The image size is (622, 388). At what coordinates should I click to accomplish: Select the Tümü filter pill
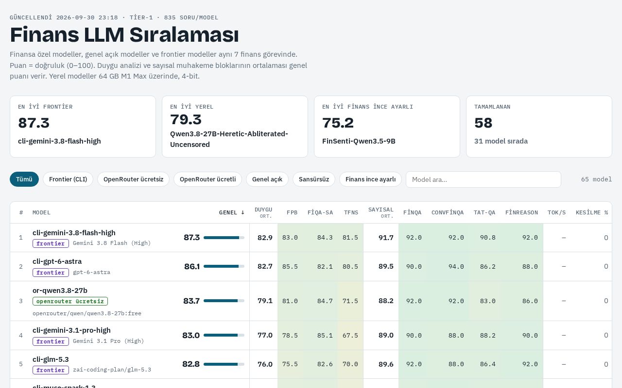[x=24, y=179]
